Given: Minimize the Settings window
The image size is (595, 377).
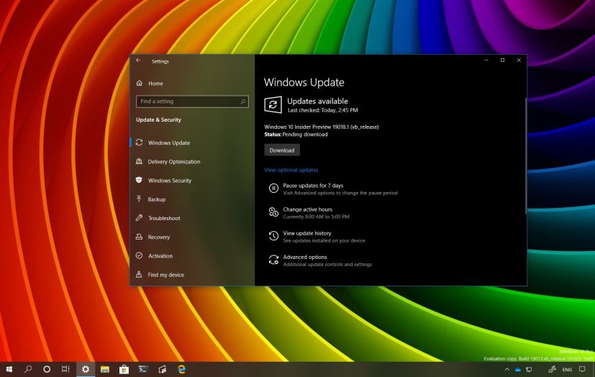Looking at the screenshot, I should pyautogui.click(x=486, y=60).
